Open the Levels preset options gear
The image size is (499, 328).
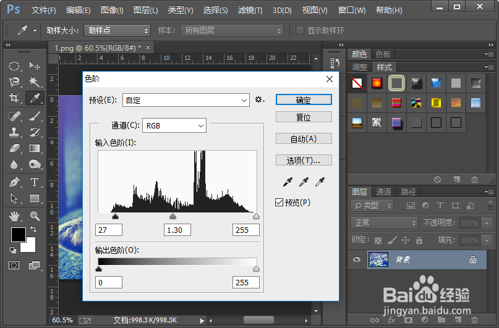(260, 100)
